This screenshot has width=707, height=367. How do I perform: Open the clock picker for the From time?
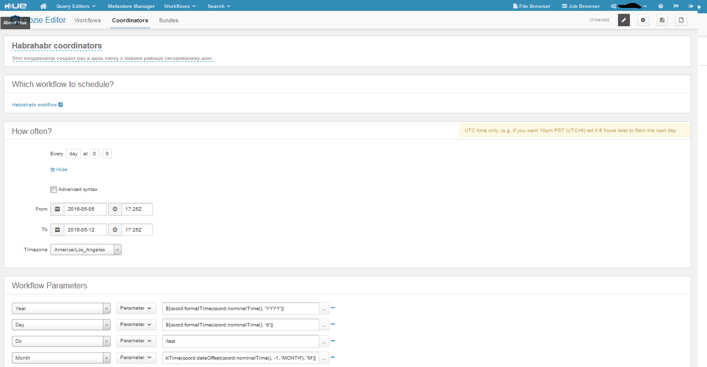[115, 209]
